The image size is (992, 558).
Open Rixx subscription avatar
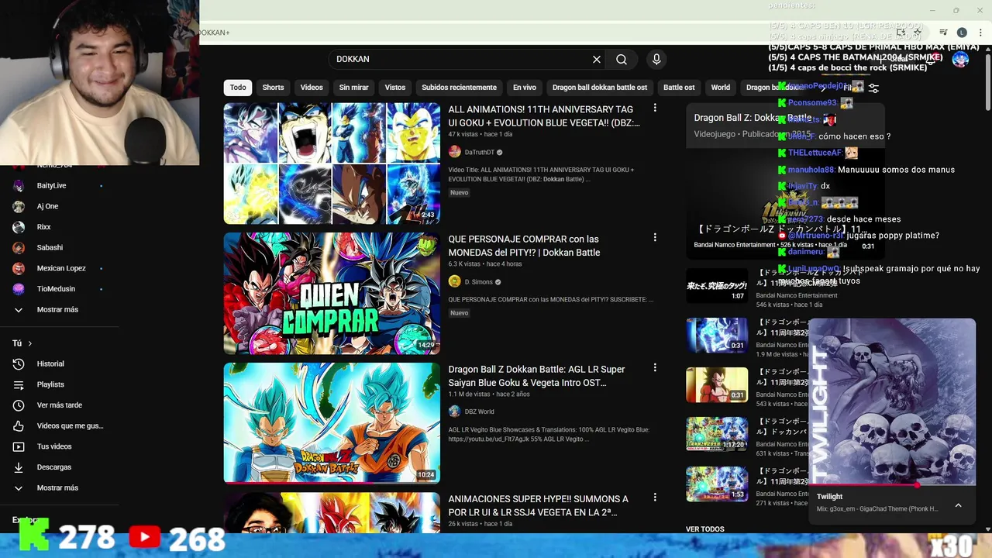click(x=19, y=227)
